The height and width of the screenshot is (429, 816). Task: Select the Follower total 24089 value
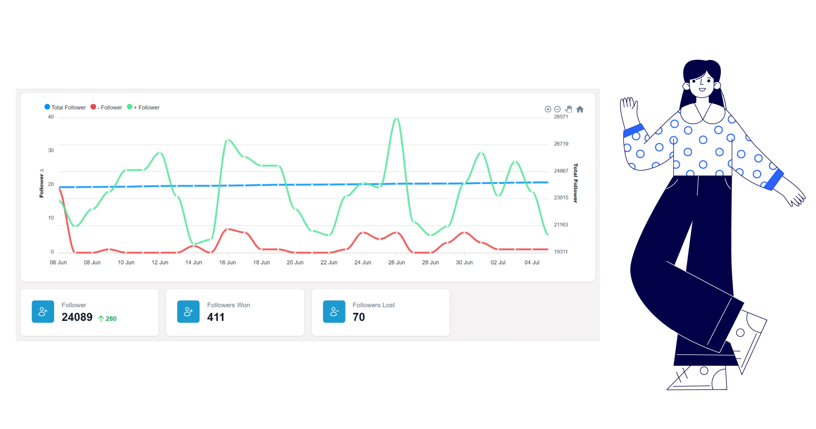coord(76,317)
